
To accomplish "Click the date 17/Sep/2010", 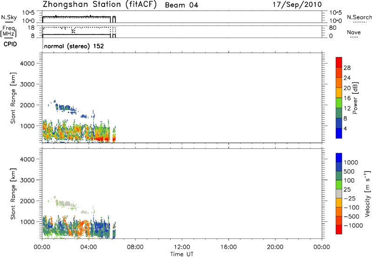I will tap(297, 5).
